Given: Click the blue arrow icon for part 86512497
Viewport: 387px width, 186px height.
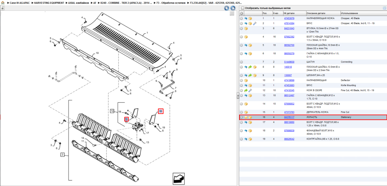Looking at the screenshot, I should coord(246,95).
